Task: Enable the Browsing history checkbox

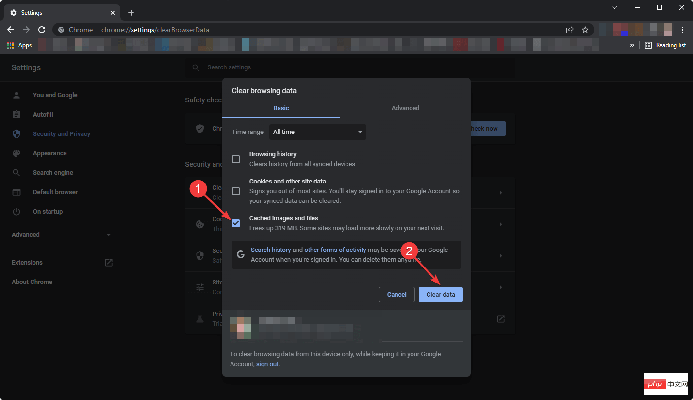Action: coord(236,159)
